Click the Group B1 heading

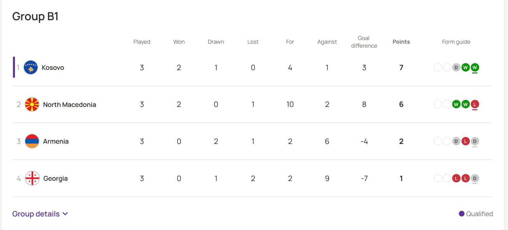pyautogui.click(x=36, y=16)
